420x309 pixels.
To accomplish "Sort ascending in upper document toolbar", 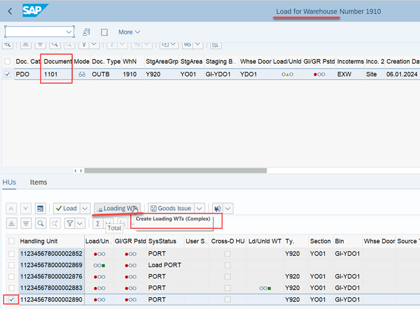I will (x=25, y=44).
